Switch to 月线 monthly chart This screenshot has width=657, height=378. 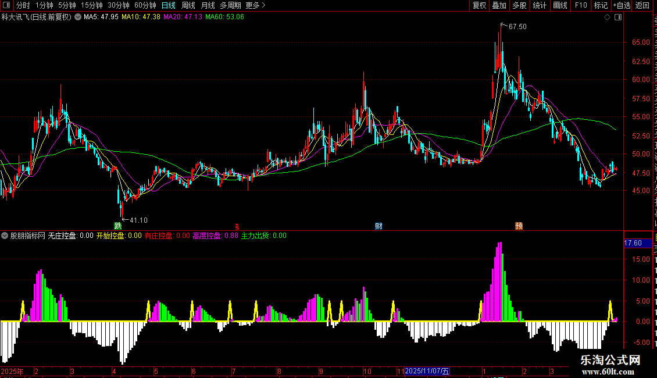(208, 5)
